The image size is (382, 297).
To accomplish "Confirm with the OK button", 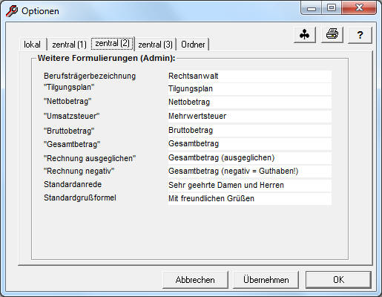I will point(338,280).
